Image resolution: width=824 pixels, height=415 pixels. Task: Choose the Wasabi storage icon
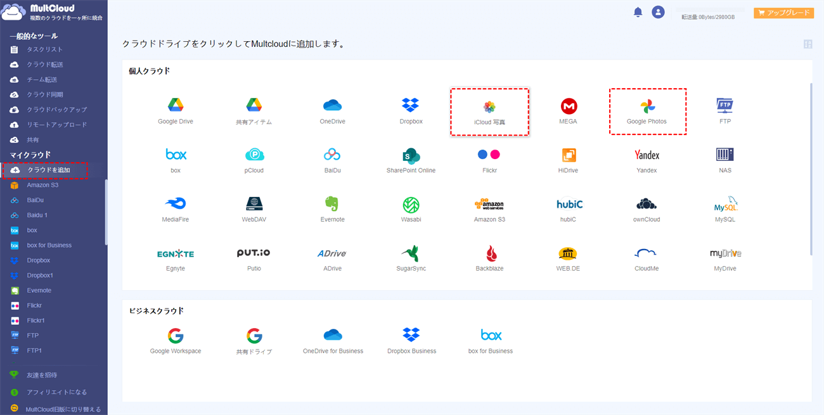[411, 209]
